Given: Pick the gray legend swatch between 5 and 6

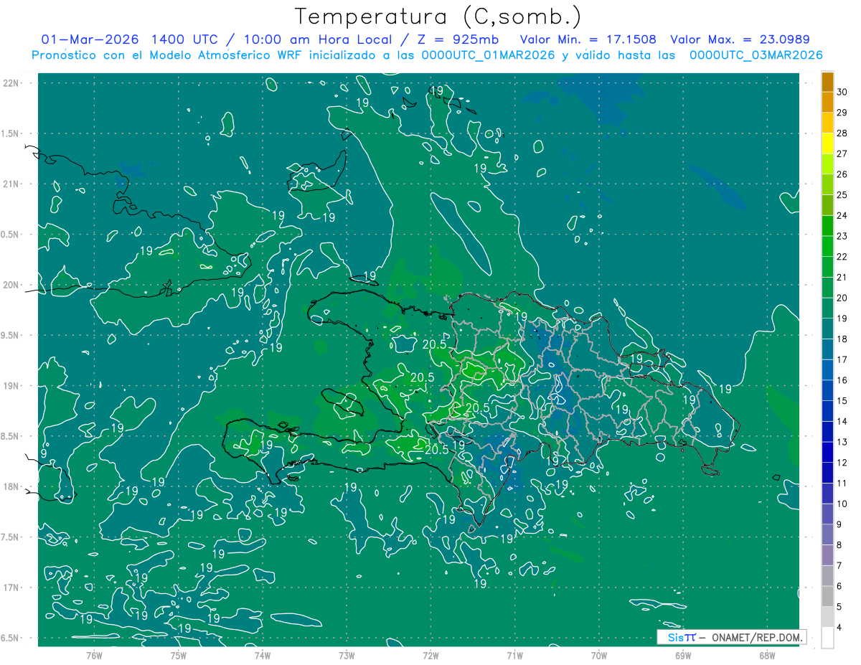Looking at the screenshot, I should [x=827, y=597].
